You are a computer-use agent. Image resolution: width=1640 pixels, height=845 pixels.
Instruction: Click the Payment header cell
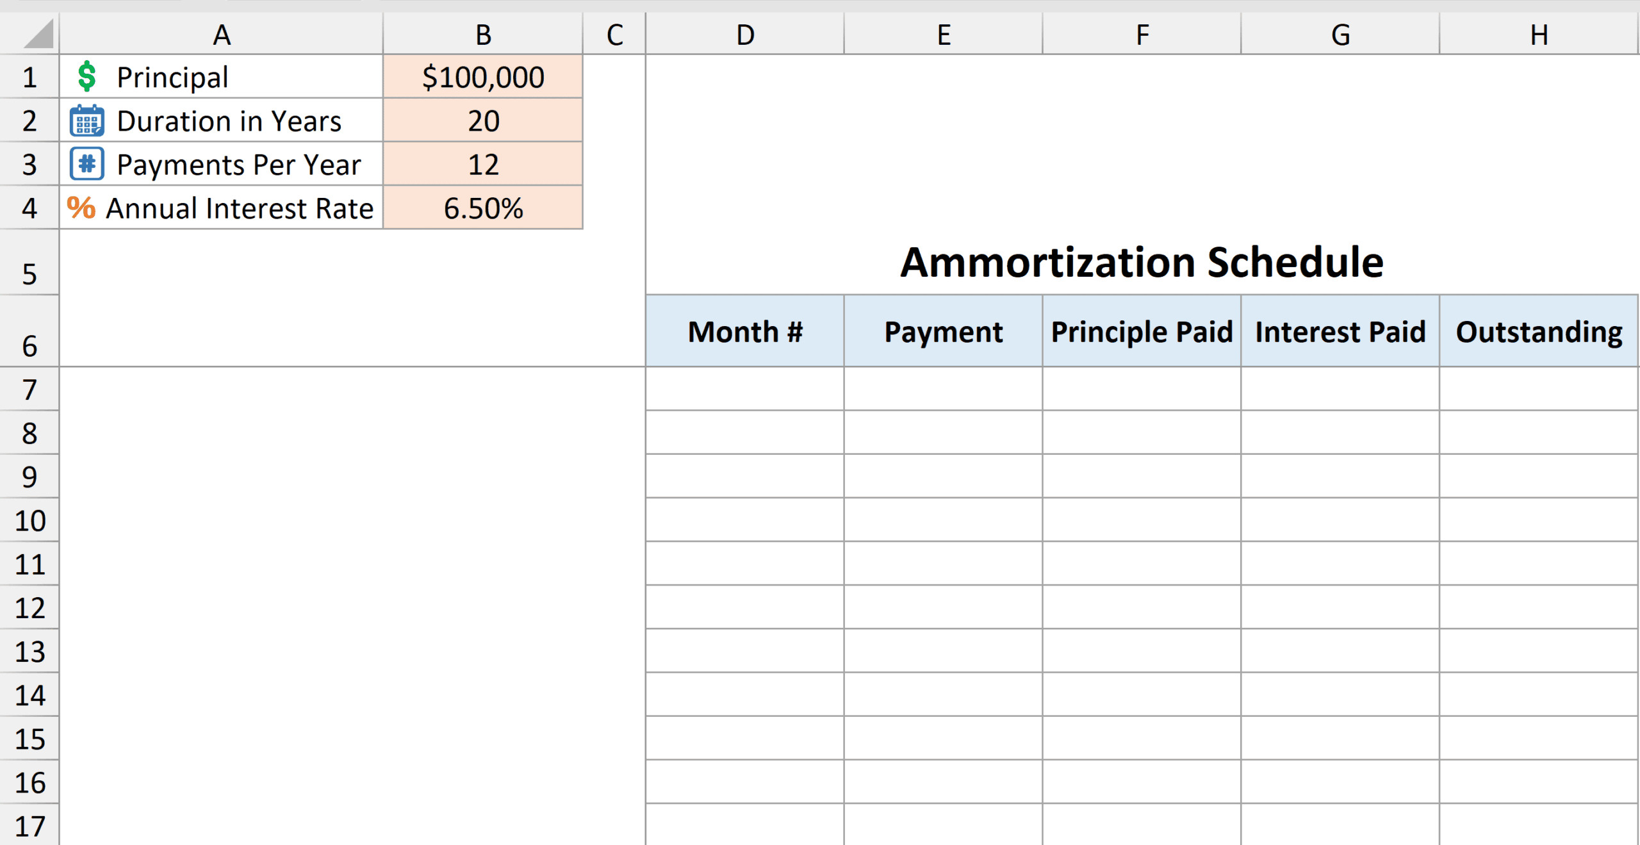point(944,332)
